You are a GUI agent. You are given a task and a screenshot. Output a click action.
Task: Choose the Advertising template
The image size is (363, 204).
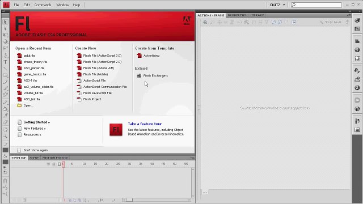click(x=151, y=56)
